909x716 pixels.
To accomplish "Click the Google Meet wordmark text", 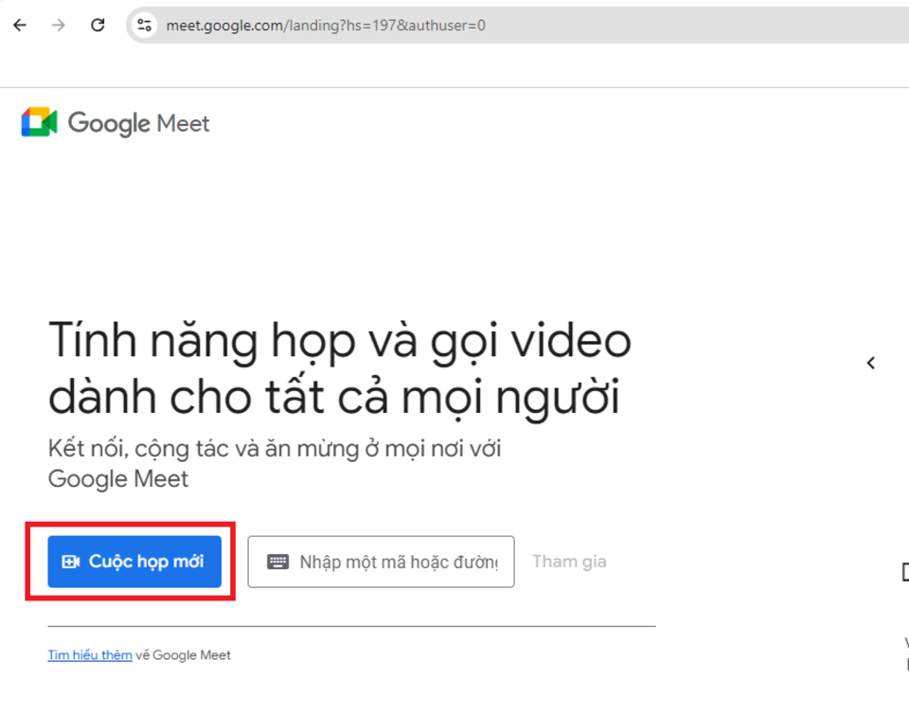I will click(139, 123).
